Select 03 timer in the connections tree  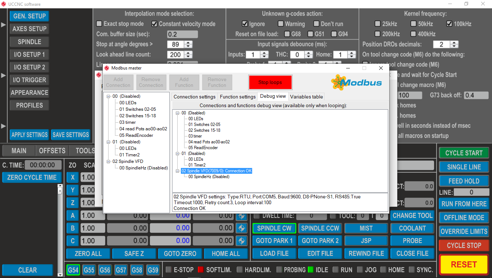point(128,122)
